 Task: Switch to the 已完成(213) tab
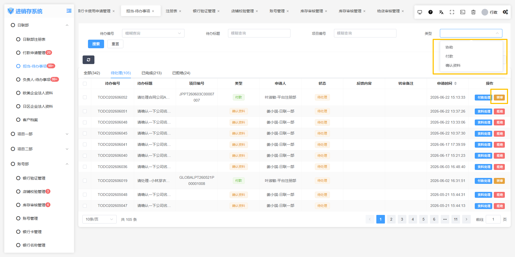coord(152,73)
